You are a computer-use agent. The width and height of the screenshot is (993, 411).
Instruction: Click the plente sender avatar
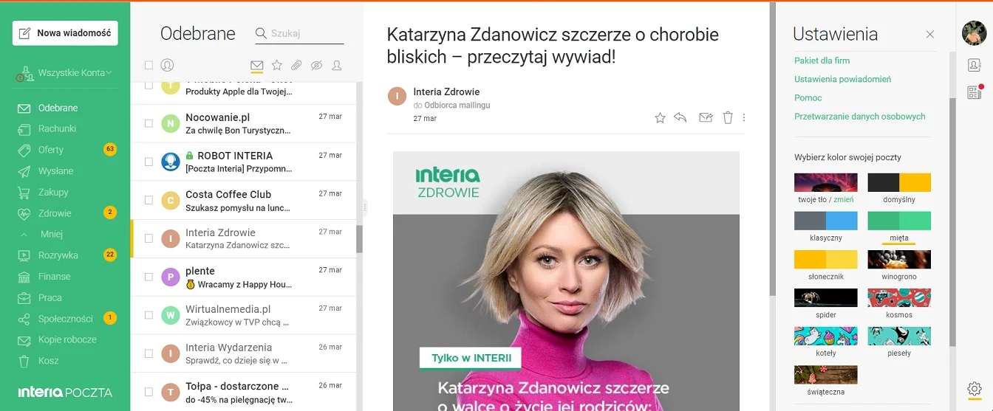(171, 277)
